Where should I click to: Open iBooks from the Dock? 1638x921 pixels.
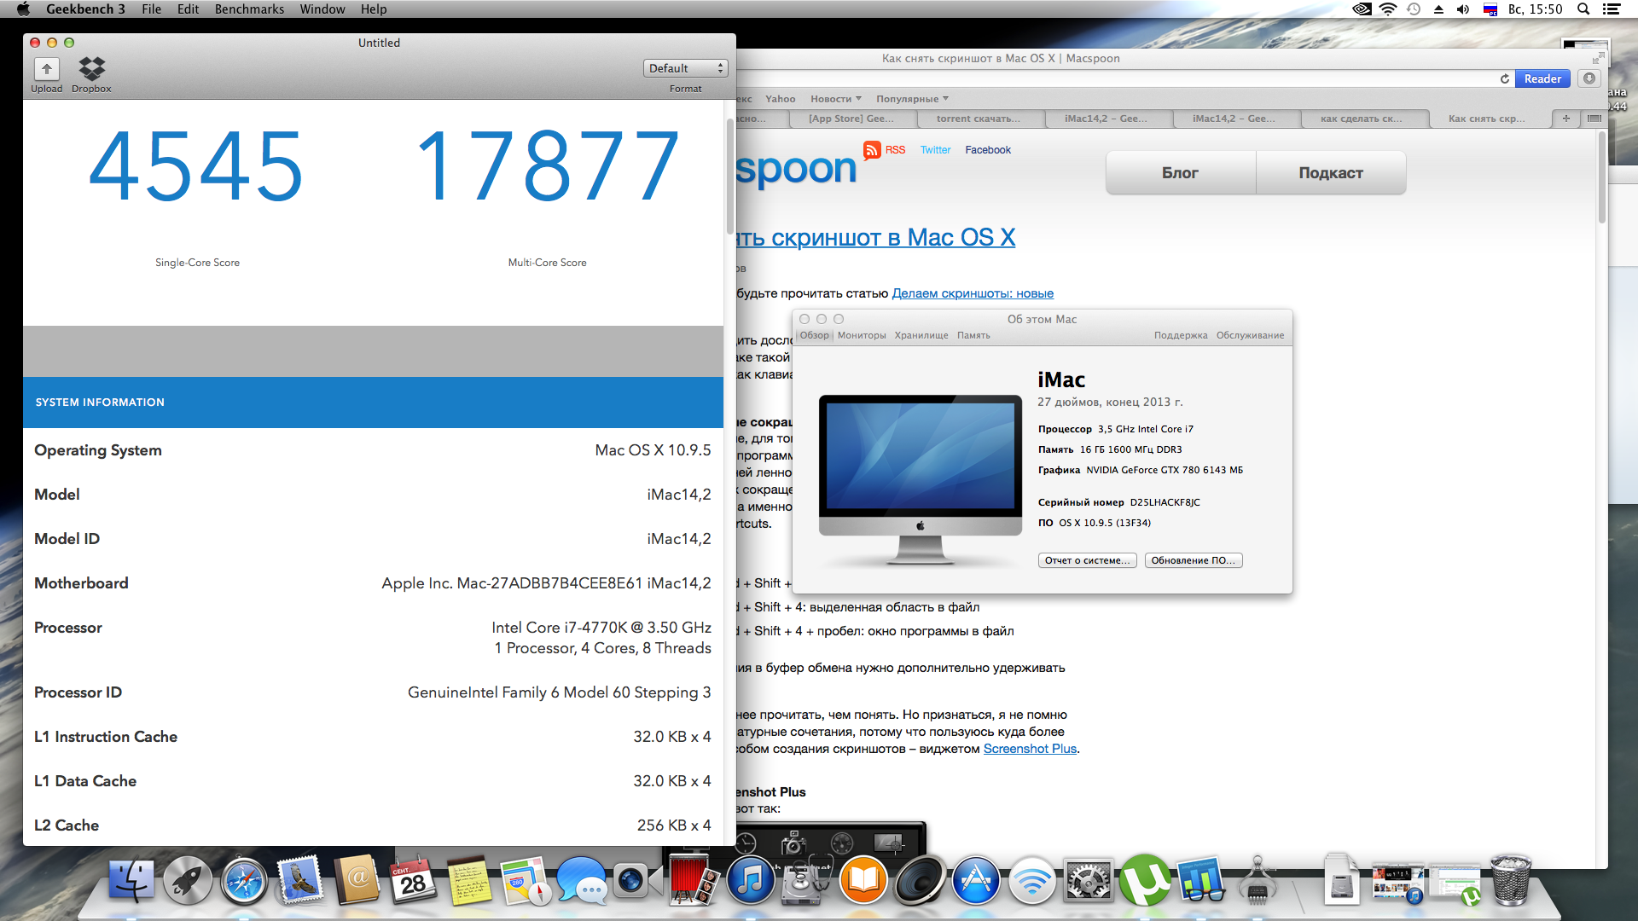[x=863, y=881]
